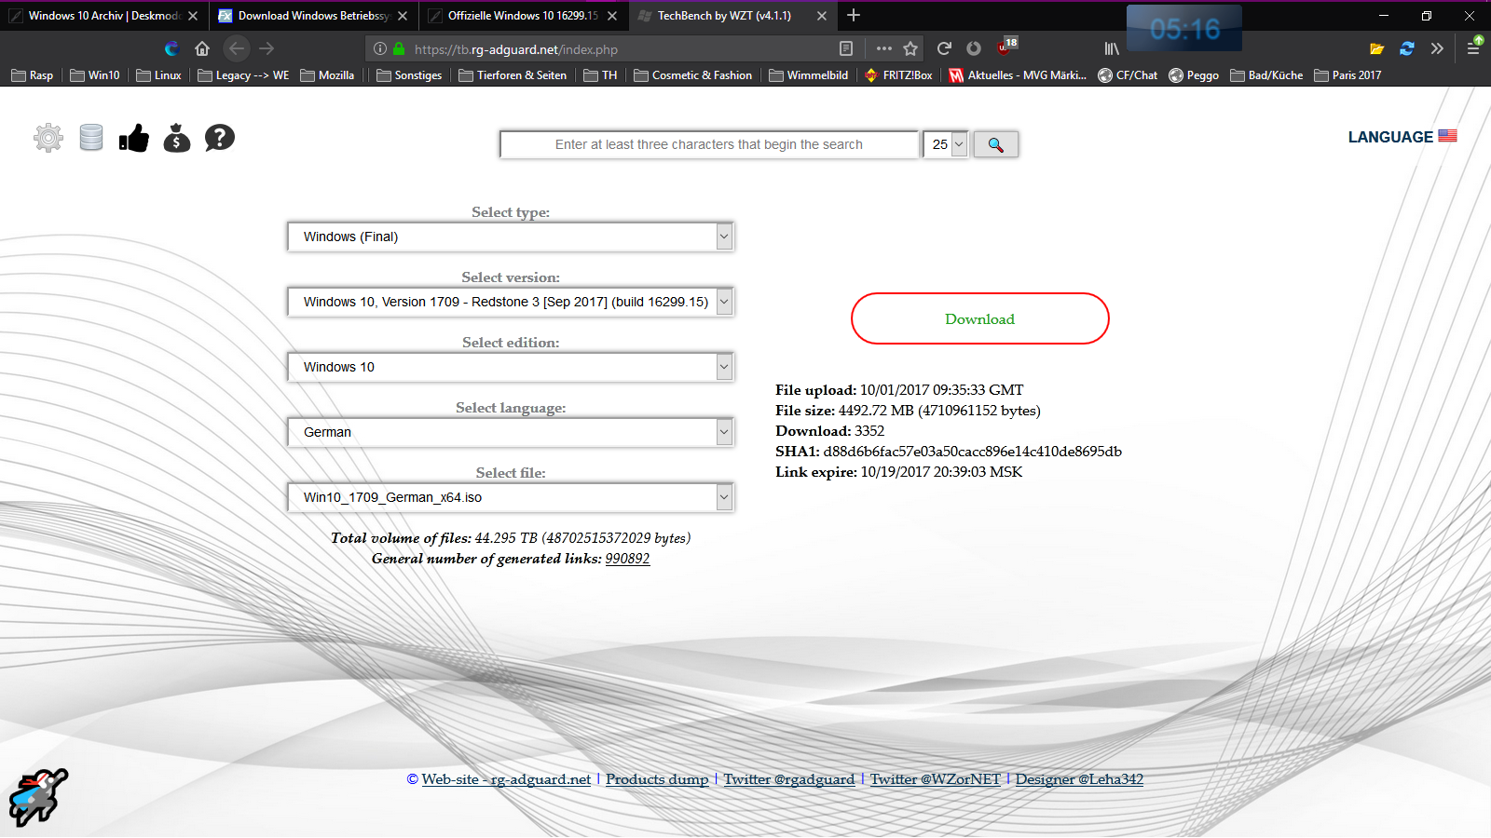Click the rocket mascot icon

[x=38, y=797]
